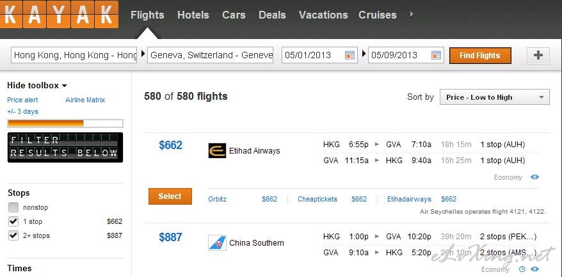562x277 pixels.
Task: Open the return date calendar icon
Action: (436, 55)
